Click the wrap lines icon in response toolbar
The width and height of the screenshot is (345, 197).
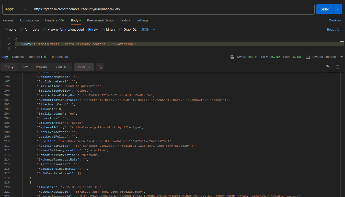pyautogui.click(x=100, y=67)
